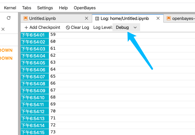Viewport: 195px width, 135px height.
Task: Click the orange notebook icon on openbayes tab
Action: click(168, 18)
